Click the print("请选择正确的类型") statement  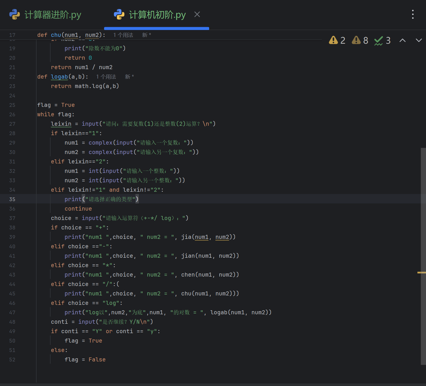[102, 199]
